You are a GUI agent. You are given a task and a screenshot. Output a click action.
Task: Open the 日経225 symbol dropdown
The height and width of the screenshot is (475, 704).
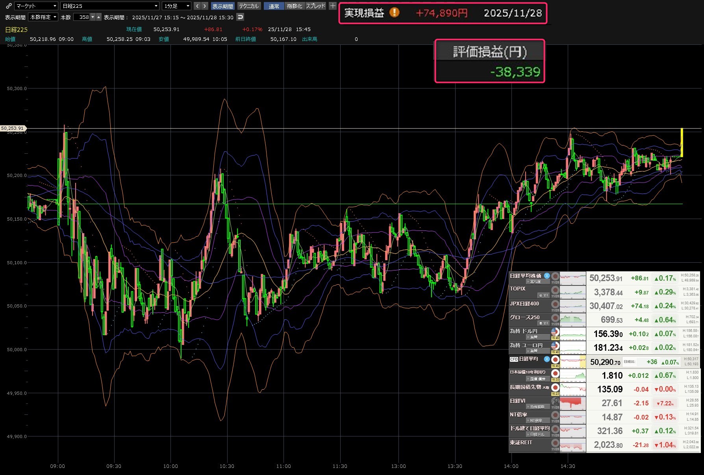(x=110, y=6)
